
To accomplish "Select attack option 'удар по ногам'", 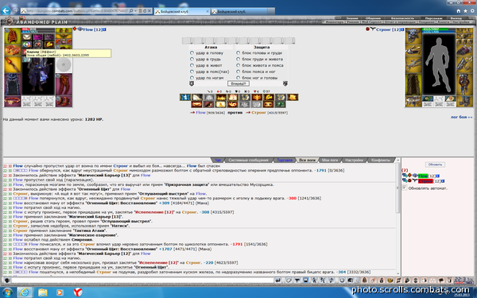I will pyautogui.click(x=192, y=78).
